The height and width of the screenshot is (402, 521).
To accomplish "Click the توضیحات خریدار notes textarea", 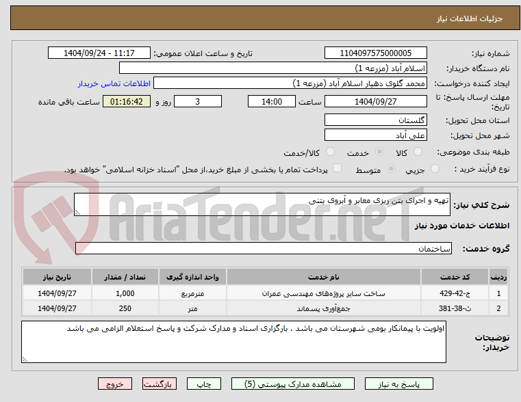I will [x=233, y=342].
